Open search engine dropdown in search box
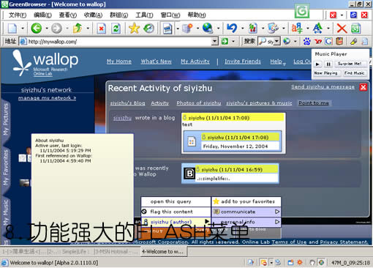 pos(276,42)
